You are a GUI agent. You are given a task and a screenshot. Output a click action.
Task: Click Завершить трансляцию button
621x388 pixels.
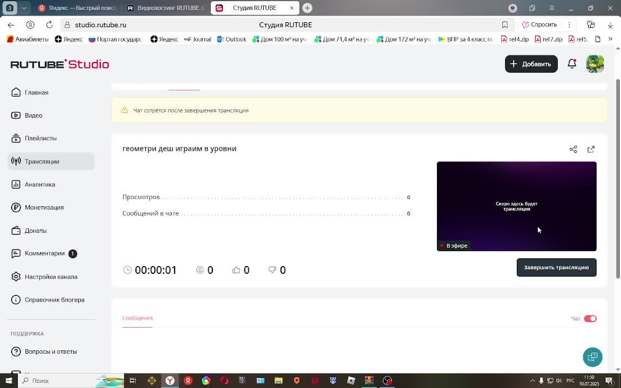coord(557,267)
